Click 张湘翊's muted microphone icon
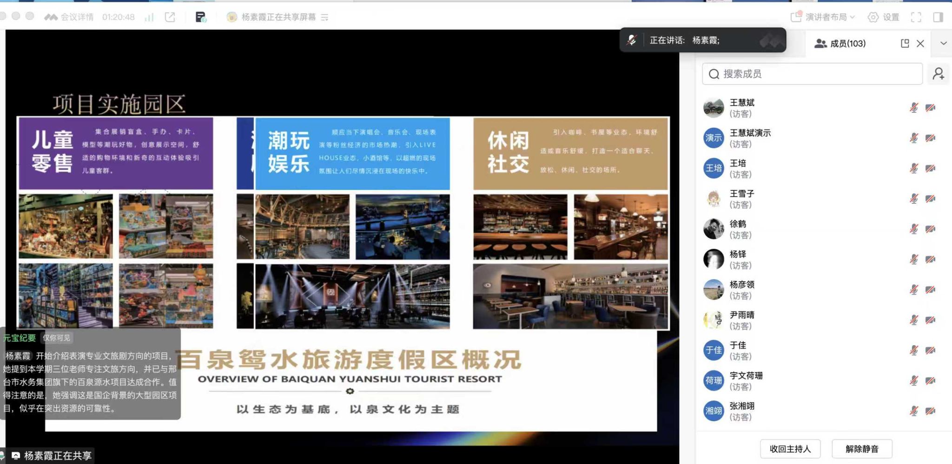 pyautogui.click(x=914, y=411)
